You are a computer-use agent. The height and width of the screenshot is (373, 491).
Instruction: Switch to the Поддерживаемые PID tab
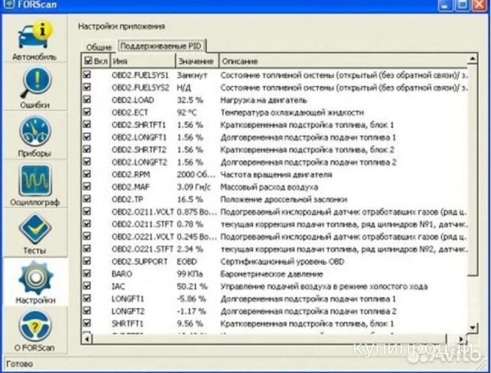(x=161, y=46)
